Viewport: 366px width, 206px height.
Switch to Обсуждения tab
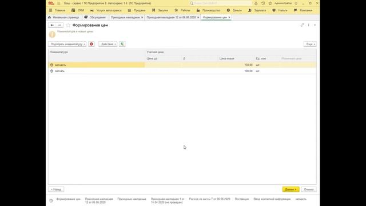click(96, 18)
